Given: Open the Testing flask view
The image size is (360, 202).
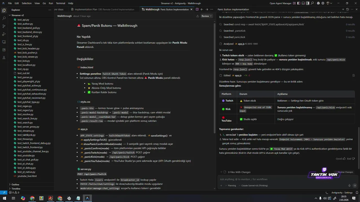Looking at the screenshot, I should click(4, 58).
